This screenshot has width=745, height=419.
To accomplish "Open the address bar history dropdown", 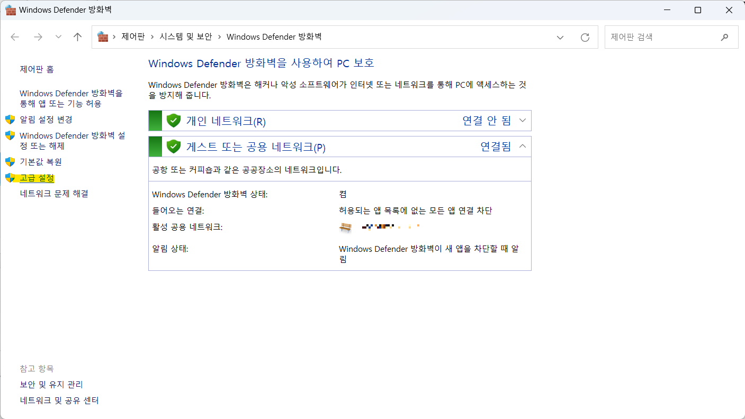I will [560, 37].
